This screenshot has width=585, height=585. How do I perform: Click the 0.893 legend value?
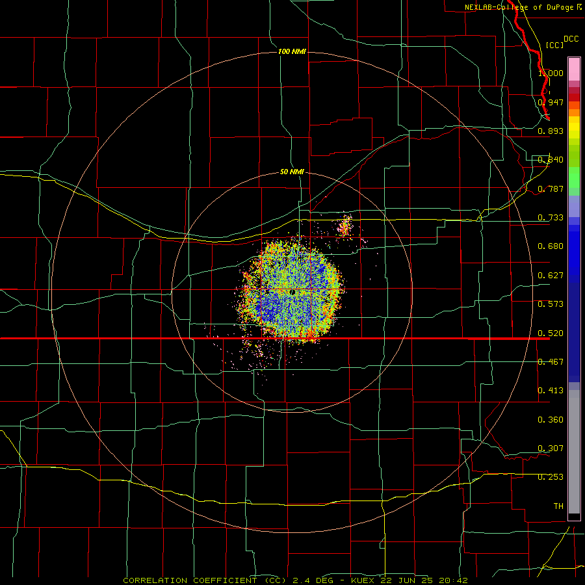551,131
